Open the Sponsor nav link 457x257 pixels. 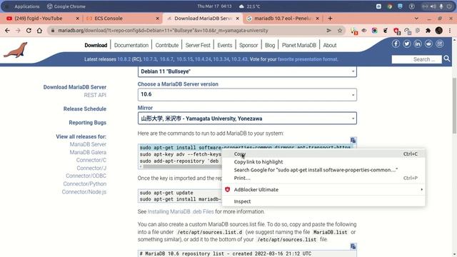pos(248,45)
